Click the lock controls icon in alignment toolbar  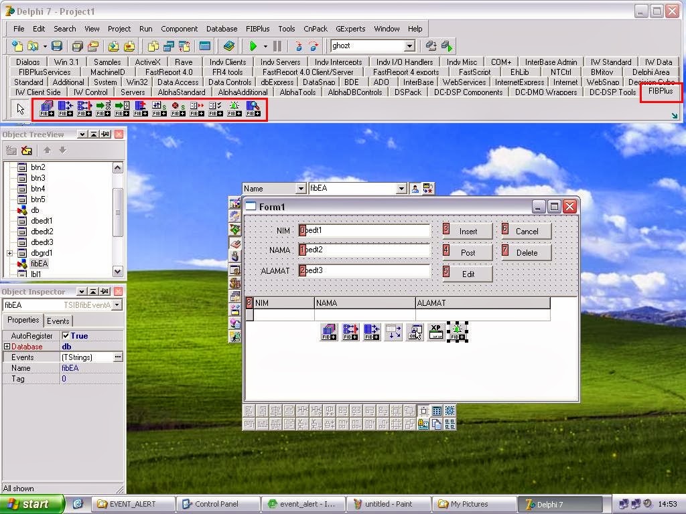pyautogui.click(x=423, y=424)
